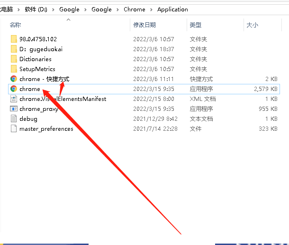Toggle sort direction arrow above 名称 column
This screenshot has width=289, height=245.
69,20
